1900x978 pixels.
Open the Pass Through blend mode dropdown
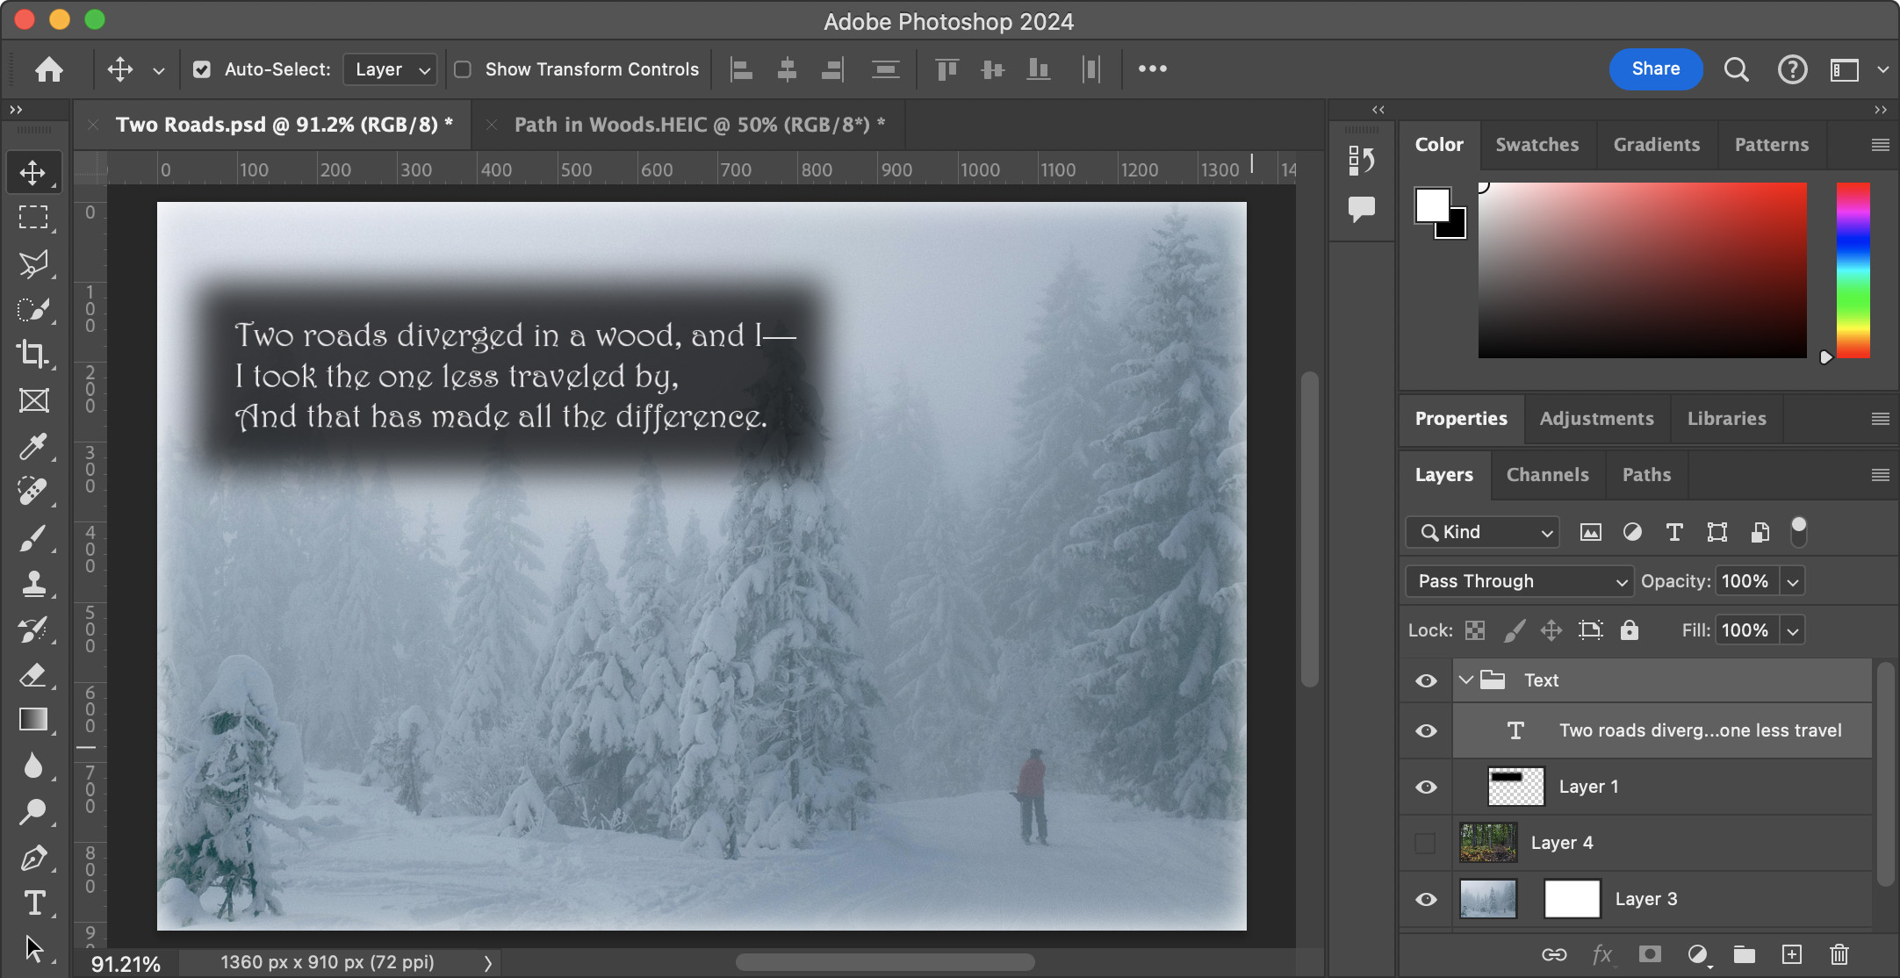[x=1519, y=581]
